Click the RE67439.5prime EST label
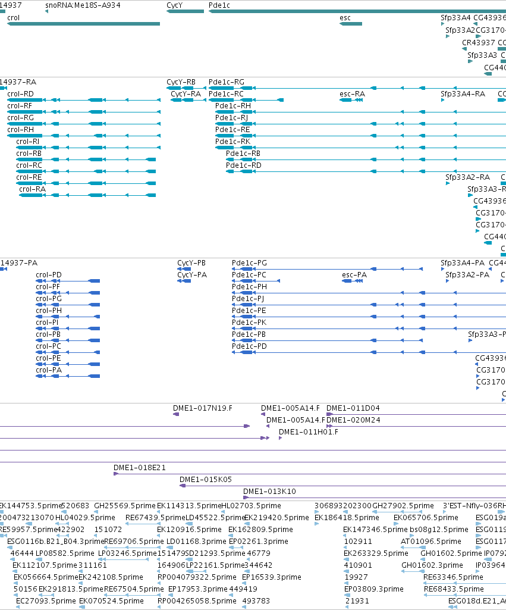 [x=155, y=518]
